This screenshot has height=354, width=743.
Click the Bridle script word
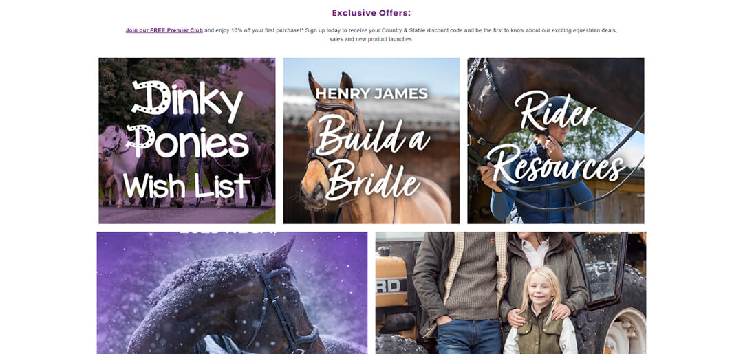tap(374, 180)
